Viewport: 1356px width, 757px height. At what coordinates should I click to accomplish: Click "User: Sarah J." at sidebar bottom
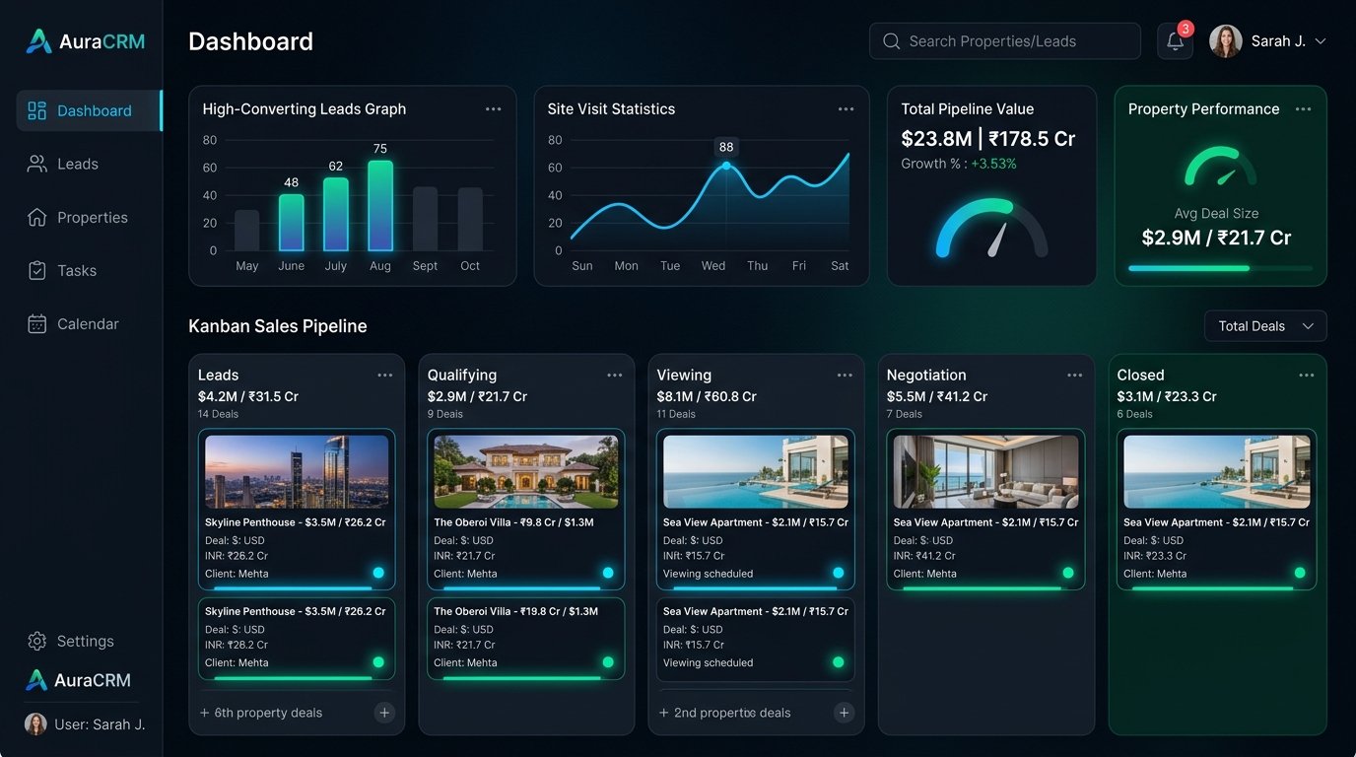point(85,724)
